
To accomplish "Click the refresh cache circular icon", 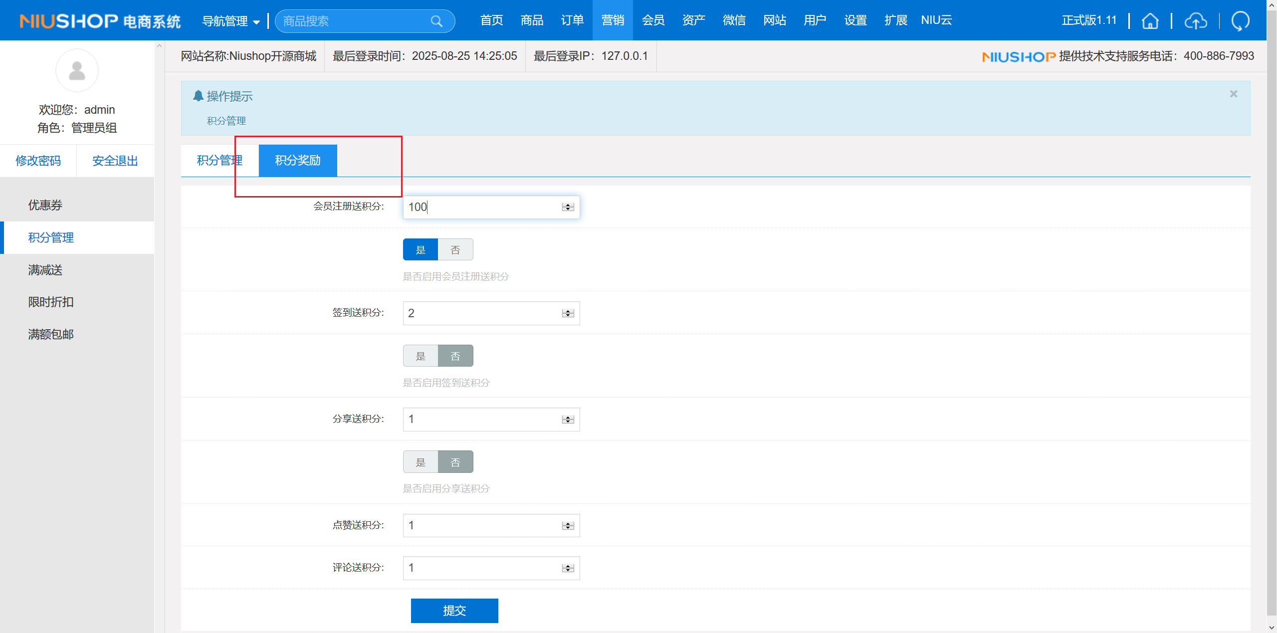I will 1240,21.
